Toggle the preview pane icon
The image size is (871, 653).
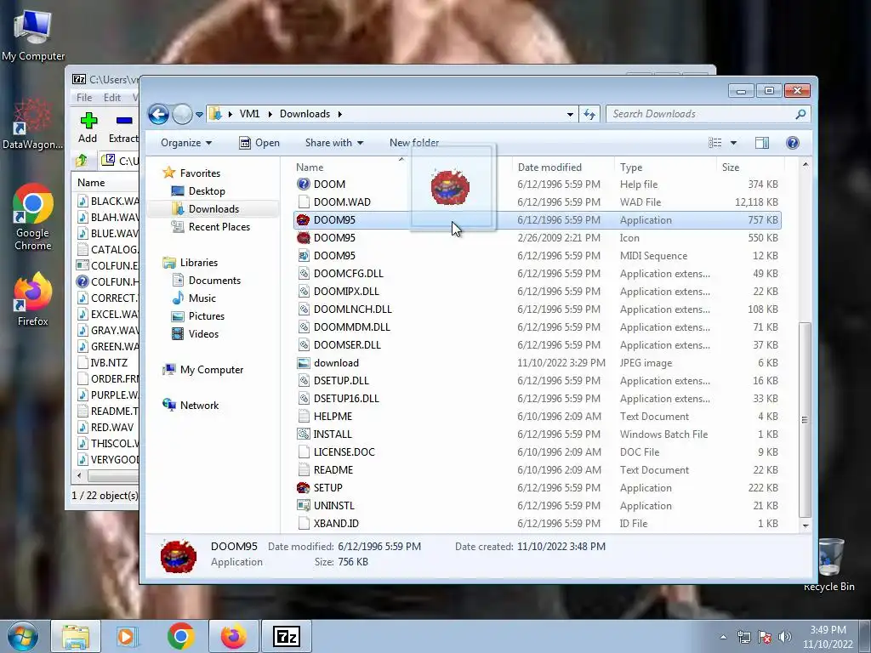[x=762, y=143]
